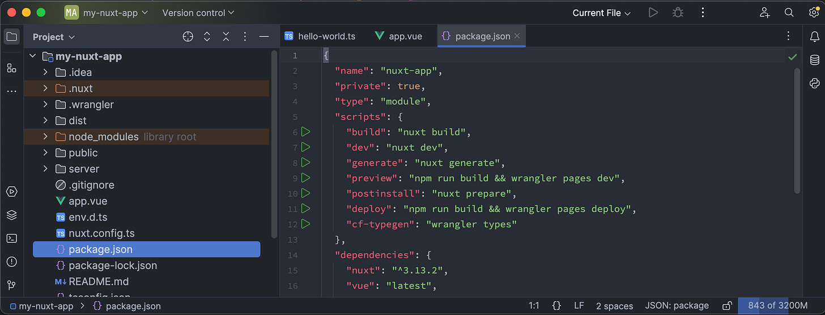Change LF line separator in status bar
Image resolution: width=825 pixels, height=315 pixels.
(579, 306)
